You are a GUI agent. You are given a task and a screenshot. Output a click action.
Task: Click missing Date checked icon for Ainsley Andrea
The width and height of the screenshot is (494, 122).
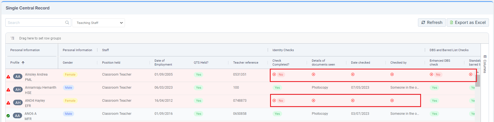click(x=353, y=74)
